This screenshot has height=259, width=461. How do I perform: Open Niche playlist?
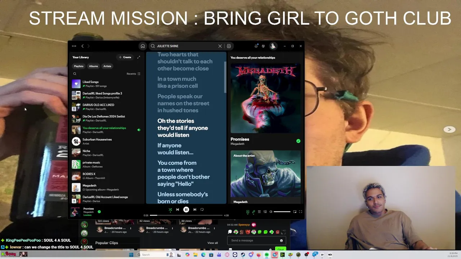click(x=107, y=153)
